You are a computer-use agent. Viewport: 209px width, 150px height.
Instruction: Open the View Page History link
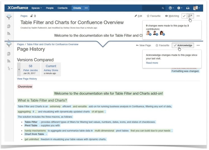(27, 79)
